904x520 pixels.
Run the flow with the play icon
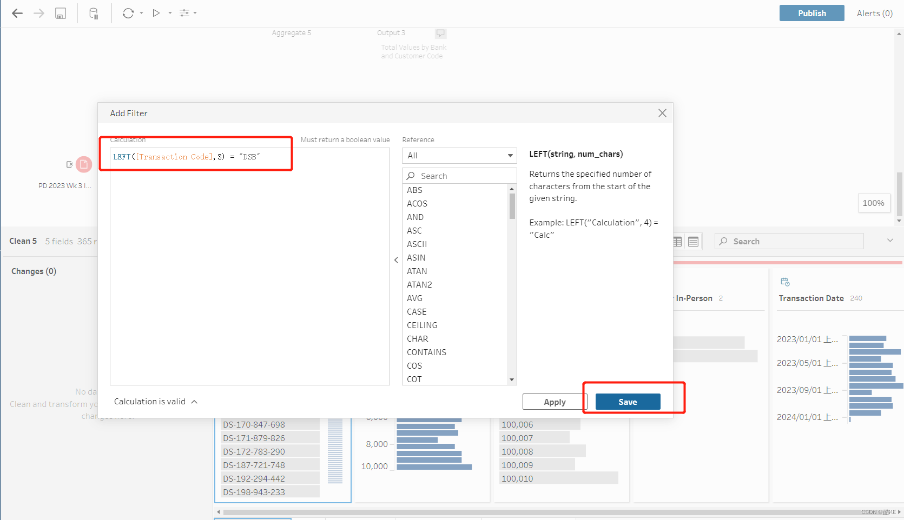point(156,13)
